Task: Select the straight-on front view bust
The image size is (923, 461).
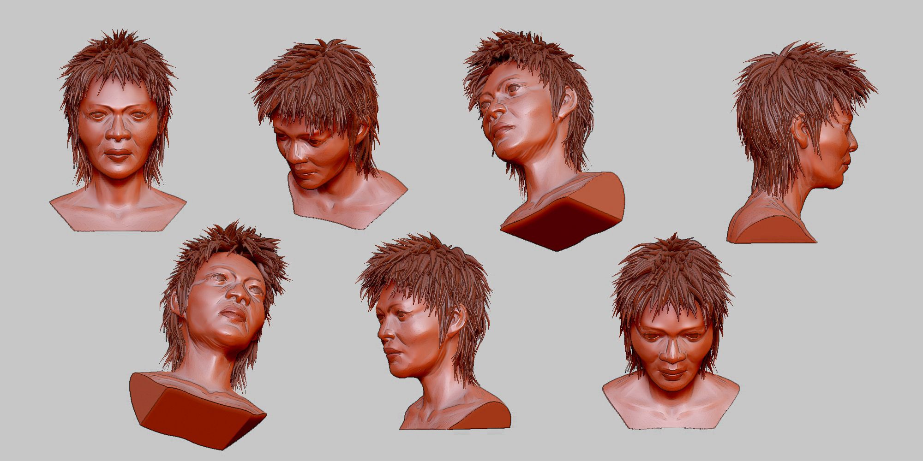Action: tap(118, 130)
